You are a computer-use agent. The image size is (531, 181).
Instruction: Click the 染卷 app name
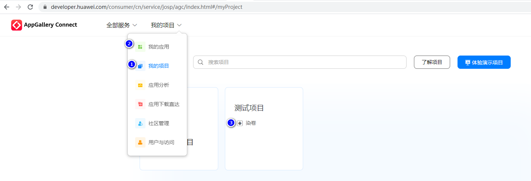tap(251, 123)
